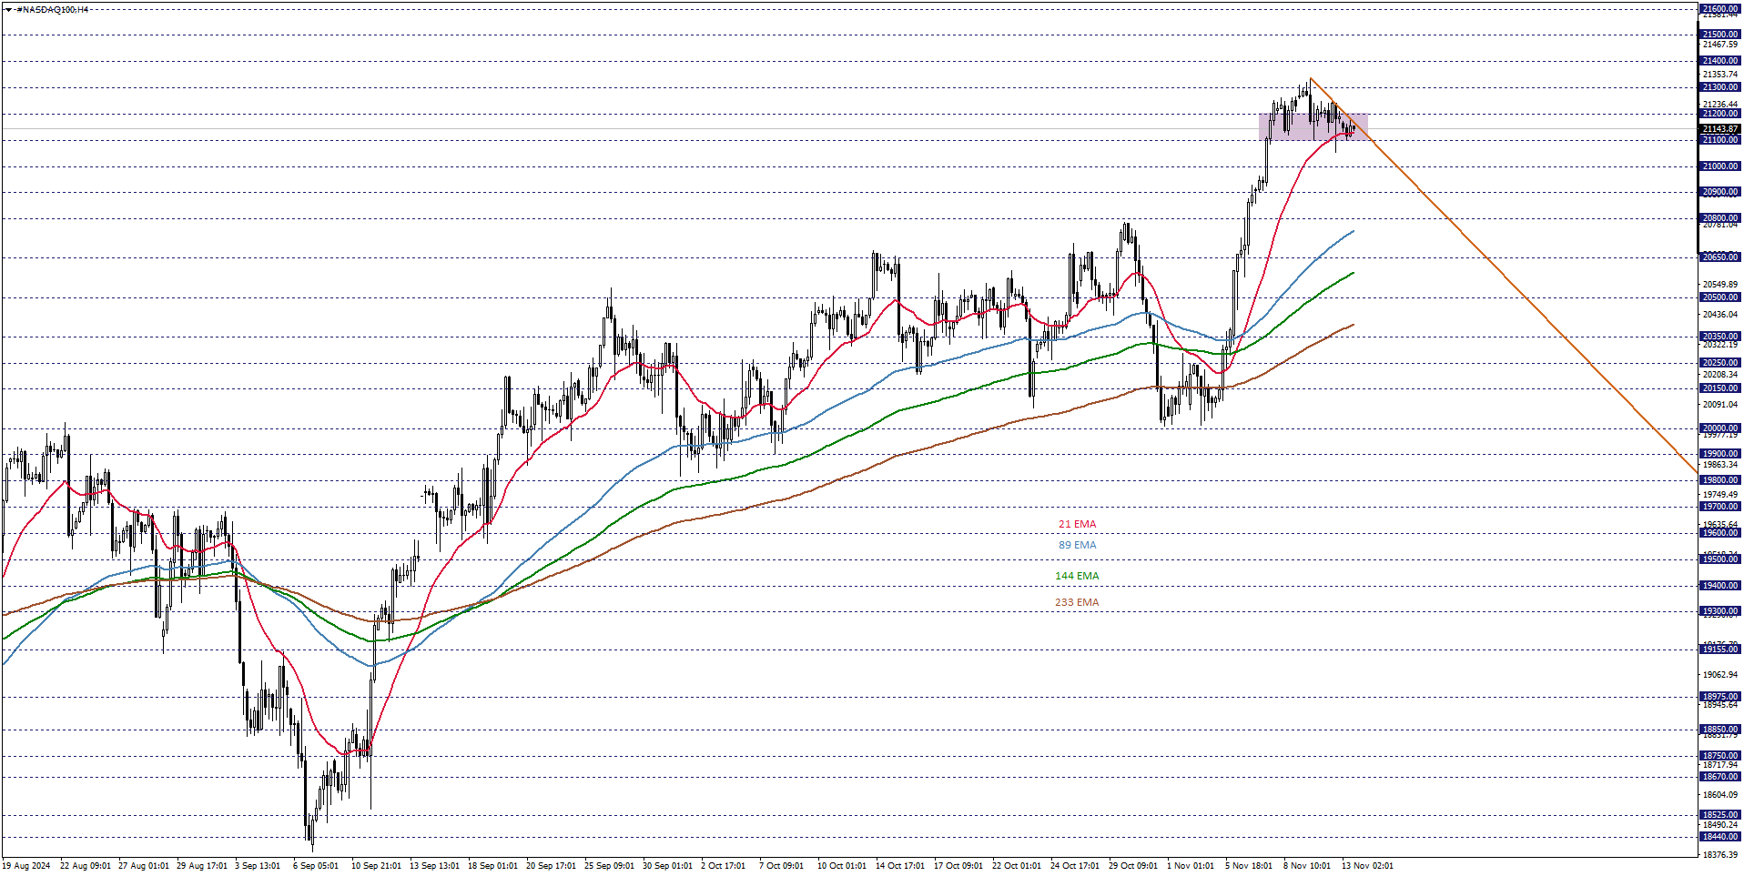
Task: Click the 21600.00 price level label
Action: 1720,9
